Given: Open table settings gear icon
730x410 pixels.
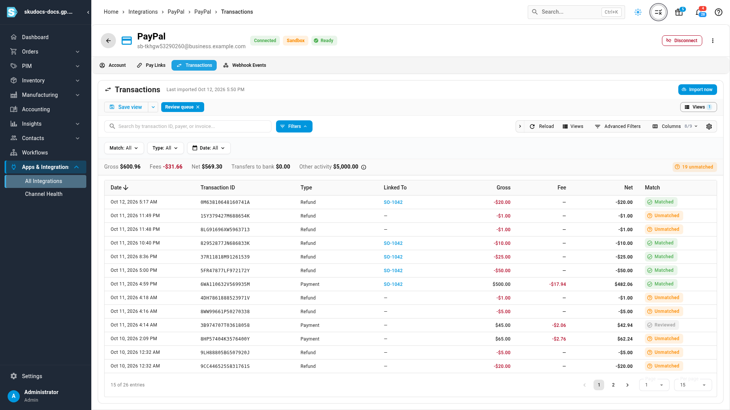Looking at the screenshot, I should point(709,126).
